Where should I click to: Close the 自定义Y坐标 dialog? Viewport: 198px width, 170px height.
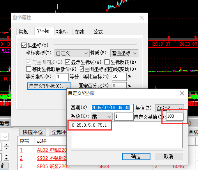point(182,93)
